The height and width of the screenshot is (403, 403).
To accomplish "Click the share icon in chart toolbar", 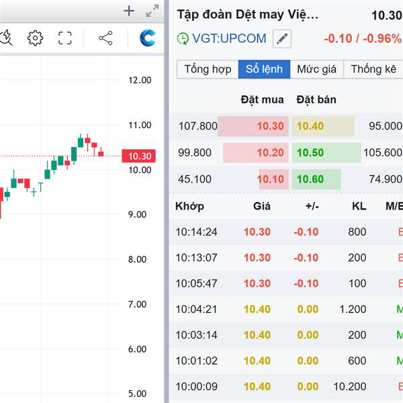I will 105,38.
